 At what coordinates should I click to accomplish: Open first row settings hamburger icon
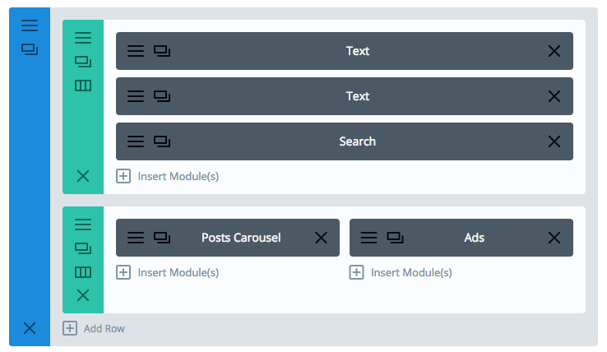click(x=83, y=37)
